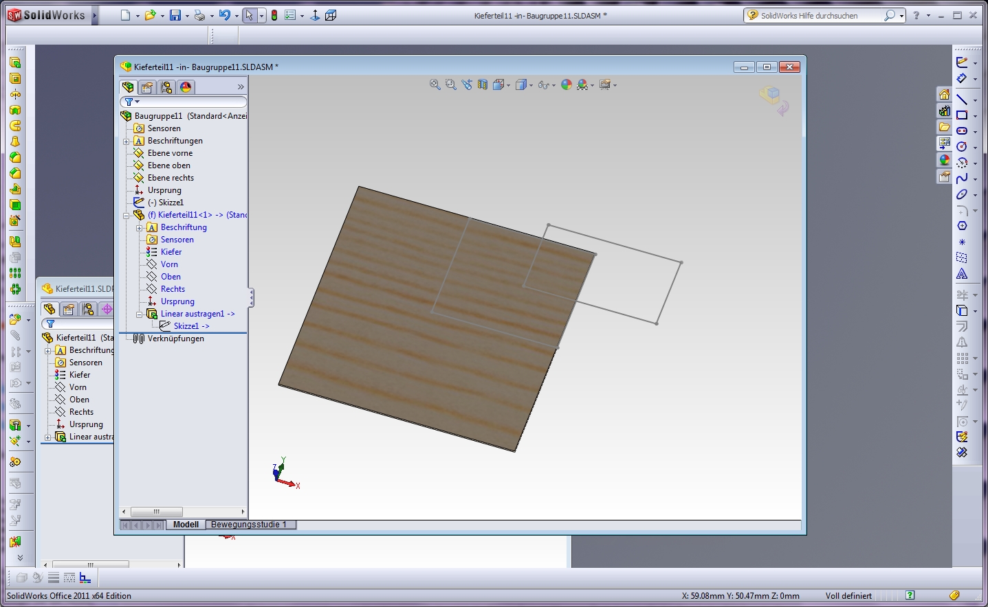This screenshot has width=988, height=607.
Task: Click the Print icon in the toolbar
Action: click(199, 15)
